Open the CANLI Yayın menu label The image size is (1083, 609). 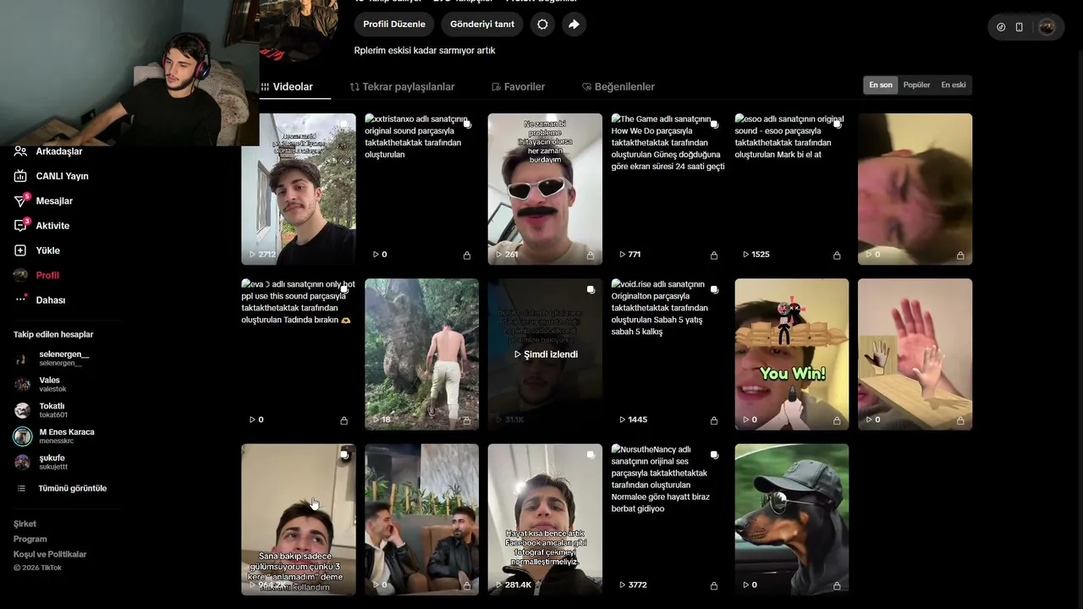click(63, 176)
